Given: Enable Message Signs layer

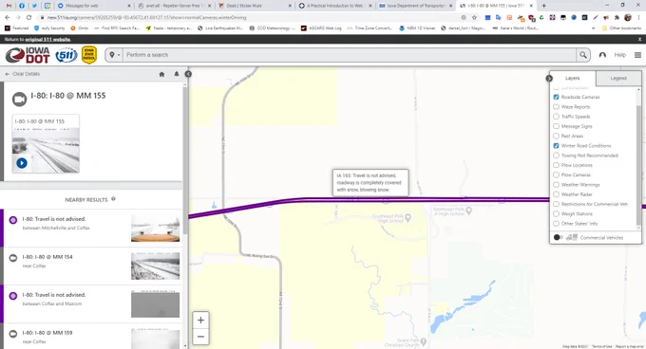Looking at the screenshot, I should (x=556, y=126).
